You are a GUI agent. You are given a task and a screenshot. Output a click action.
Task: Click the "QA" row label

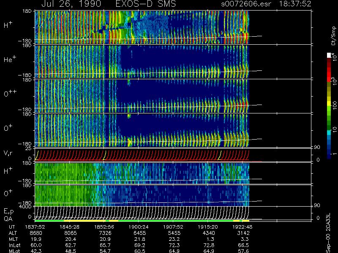(x=8, y=219)
